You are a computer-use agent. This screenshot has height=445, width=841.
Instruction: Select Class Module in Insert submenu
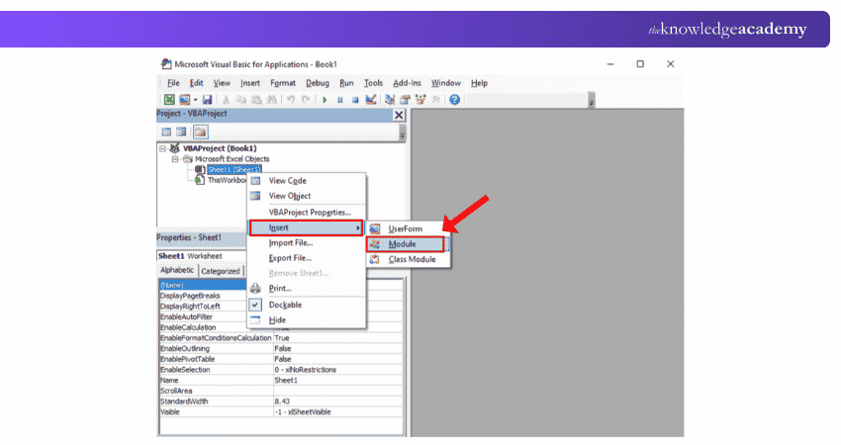coord(409,259)
